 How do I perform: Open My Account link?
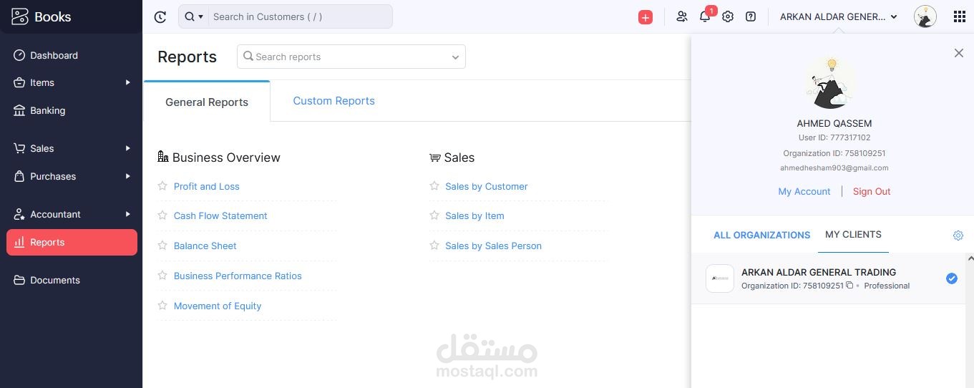[x=804, y=191]
